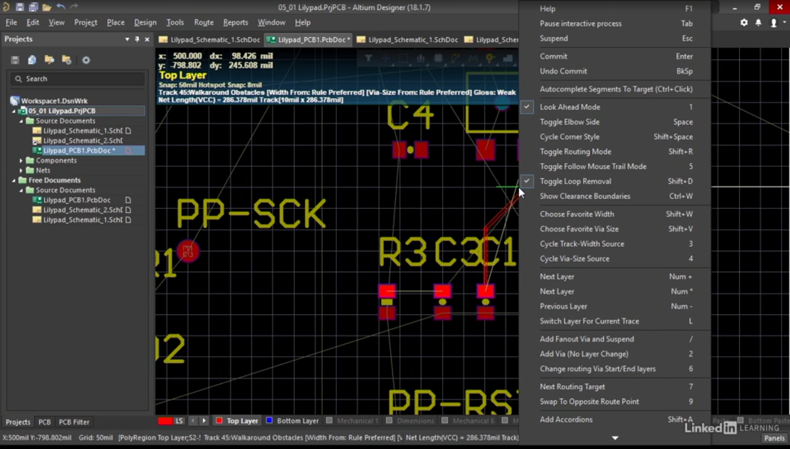Click the snap crosshair icon in active bar
The image size is (790, 449).
(386, 58)
